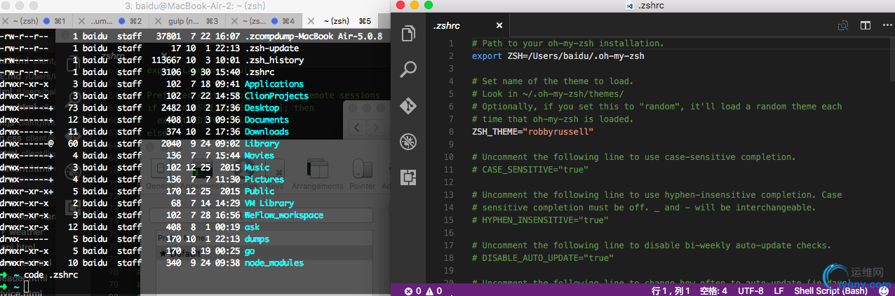
Task: Click the Public directory name in terminal
Action: [x=260, y=191]
